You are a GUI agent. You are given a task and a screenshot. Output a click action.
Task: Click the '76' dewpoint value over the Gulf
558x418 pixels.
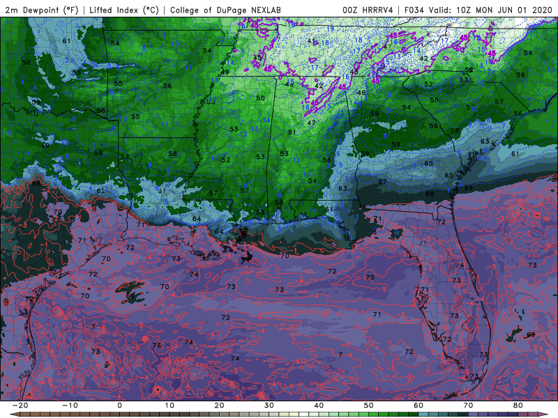156,345
